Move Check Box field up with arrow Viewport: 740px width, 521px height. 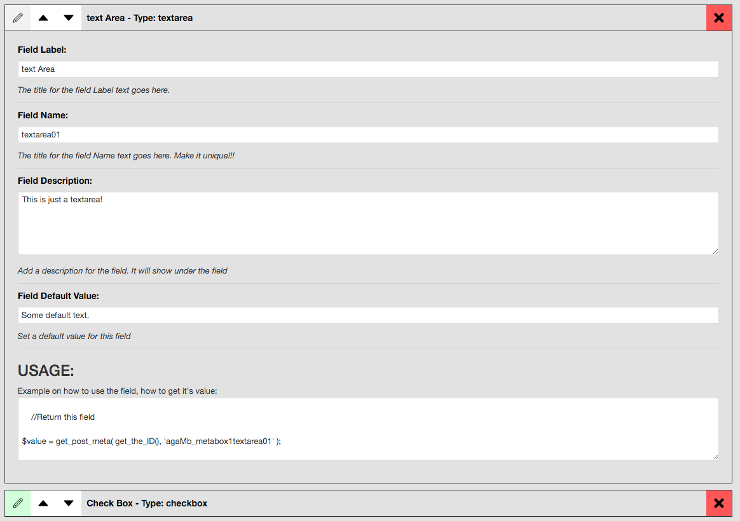pyautogui.click(x=43, y=503)
